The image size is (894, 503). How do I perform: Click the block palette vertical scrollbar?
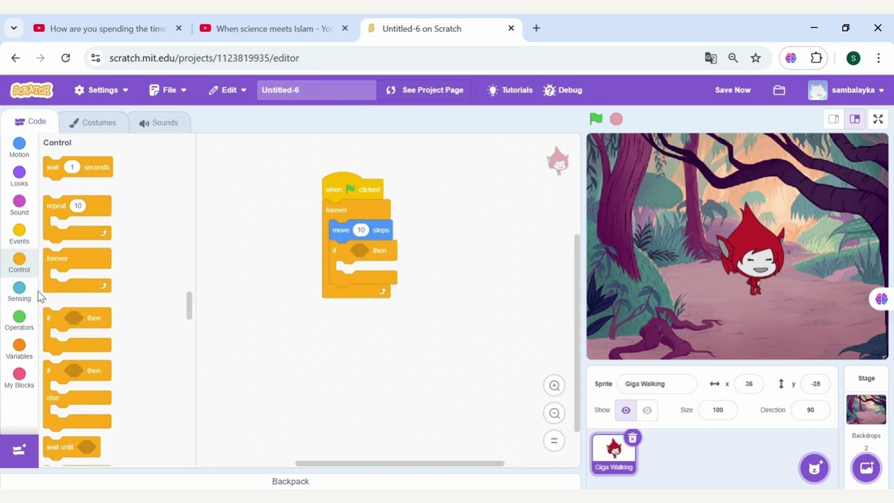pyautogui.click(x=189, y=306)
